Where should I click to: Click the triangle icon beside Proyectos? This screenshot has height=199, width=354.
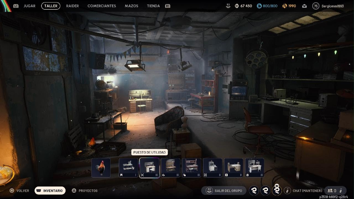click(x=74, y=191)
